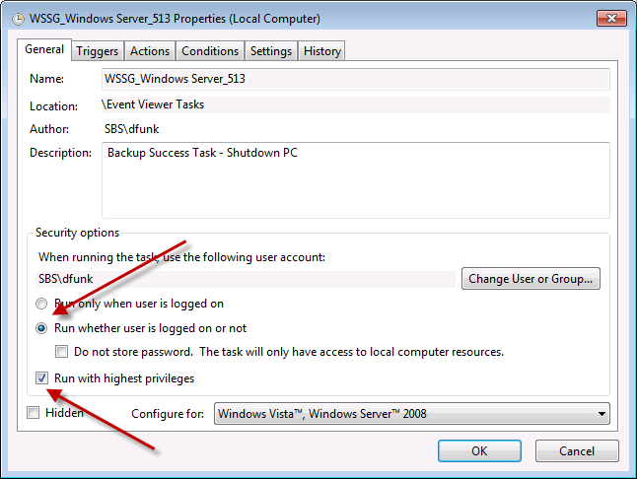Cancel the task properties dialog
The width and height of the screenshot is (637, 479).
point(577,451)
